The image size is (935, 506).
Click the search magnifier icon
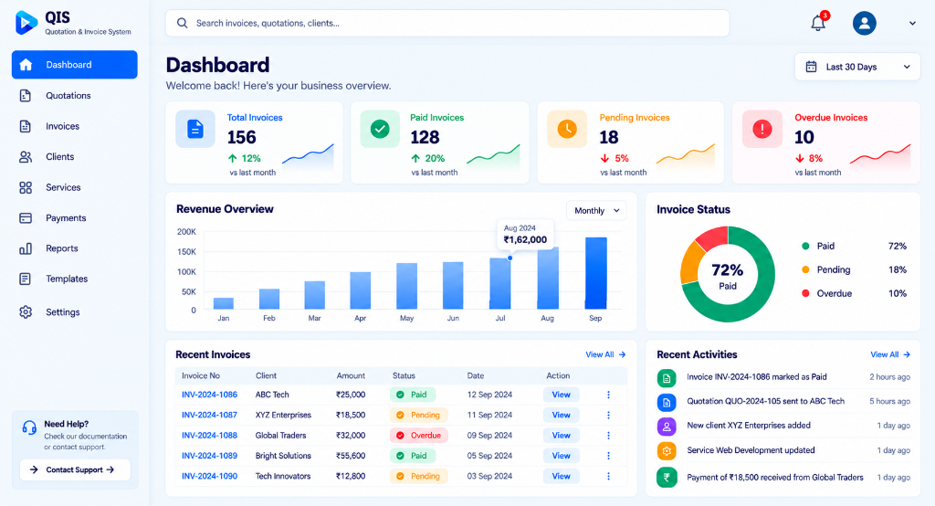pos(183,23)
